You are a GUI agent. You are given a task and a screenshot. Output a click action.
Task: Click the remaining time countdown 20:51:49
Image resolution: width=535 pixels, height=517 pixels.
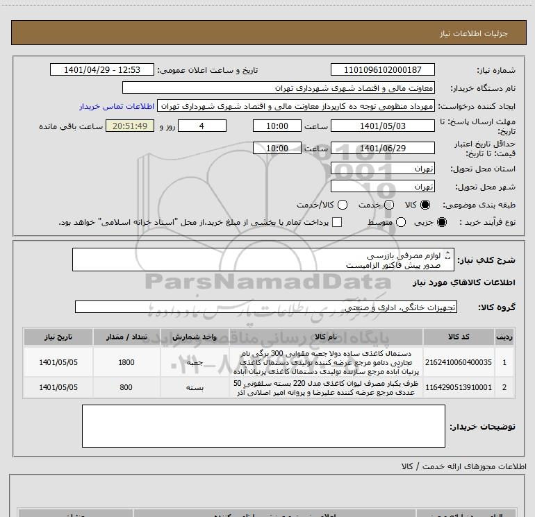point(130,126)
